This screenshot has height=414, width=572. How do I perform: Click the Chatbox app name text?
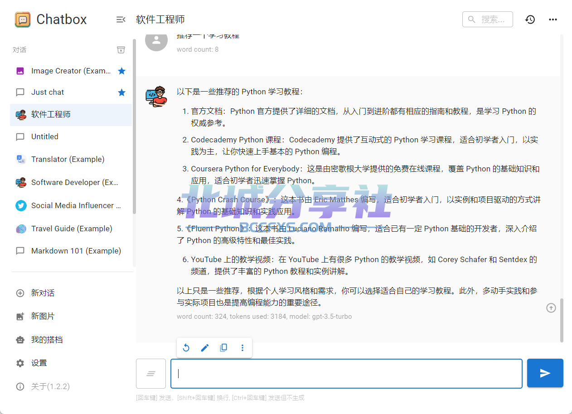click(x=62, y=19)
